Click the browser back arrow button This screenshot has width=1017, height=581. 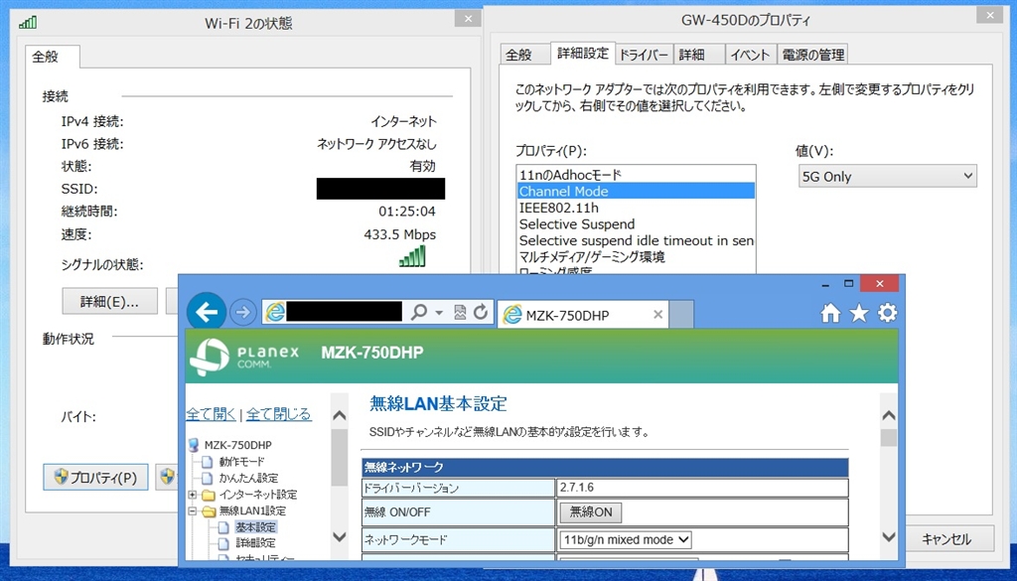click(x=207, y=313)
